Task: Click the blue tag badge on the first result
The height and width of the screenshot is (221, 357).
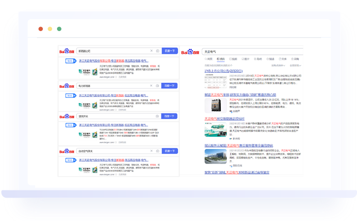Action: (x=71, y=60)
